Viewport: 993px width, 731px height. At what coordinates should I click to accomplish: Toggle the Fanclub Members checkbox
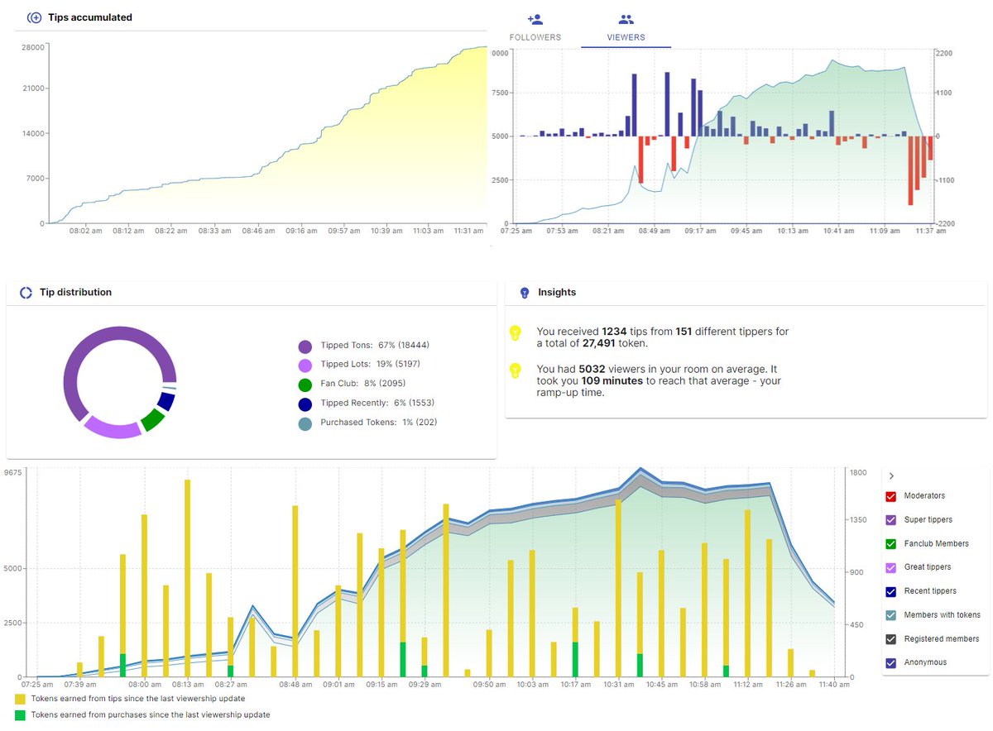(890, 544)
